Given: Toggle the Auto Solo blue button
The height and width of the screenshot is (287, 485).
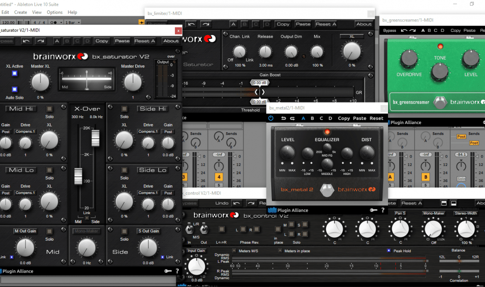Looking at the screenshot, I should coord(15,89).
